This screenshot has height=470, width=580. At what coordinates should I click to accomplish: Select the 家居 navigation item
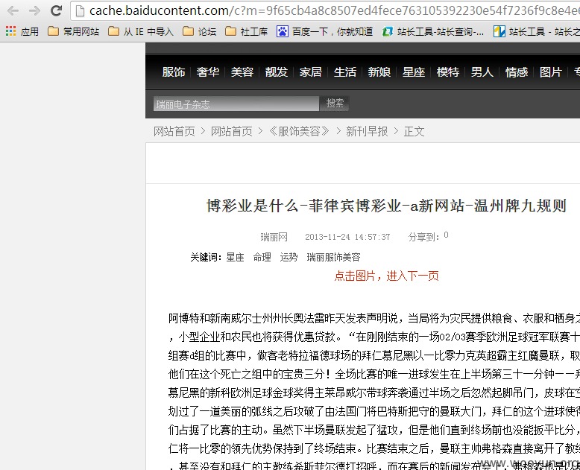pos(311,72)
